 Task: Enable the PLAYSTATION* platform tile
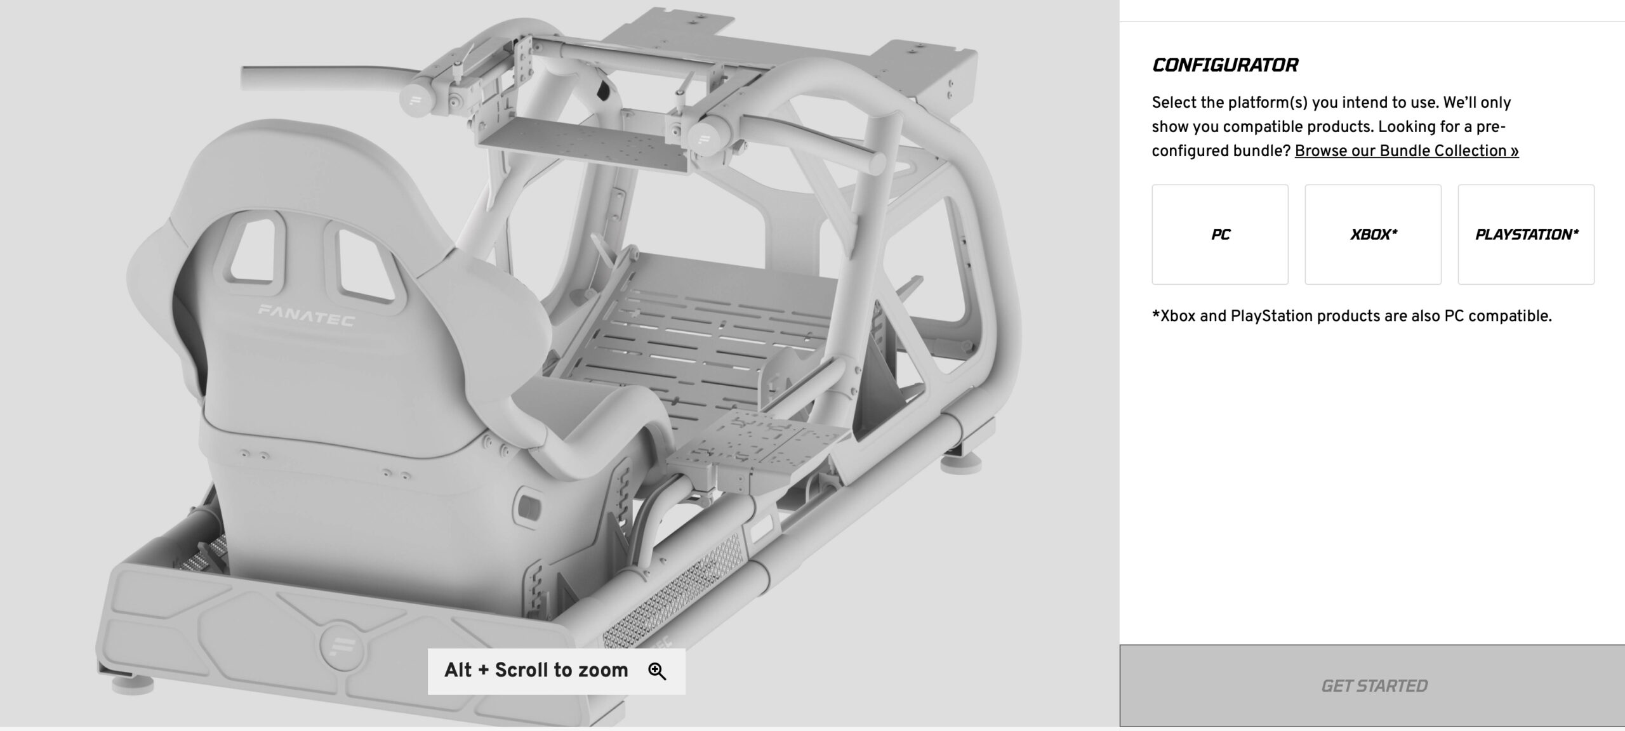point(1526,235)
